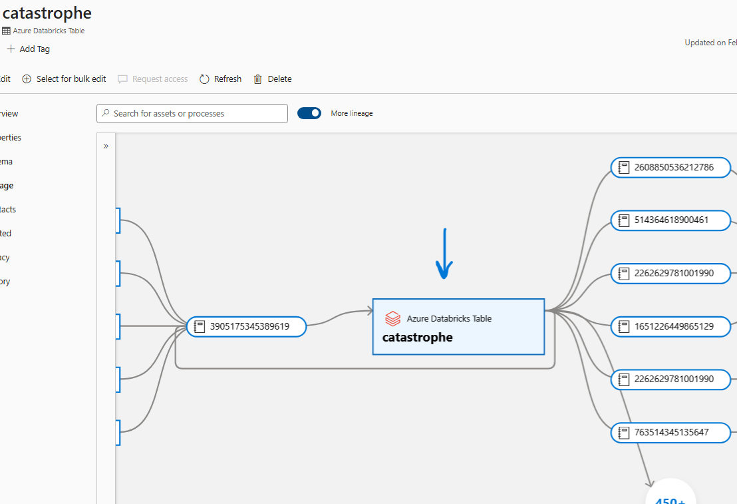This screenshot has width=737, height=504.
Task: Click search for assets or processes field
Action: [192, 113]
